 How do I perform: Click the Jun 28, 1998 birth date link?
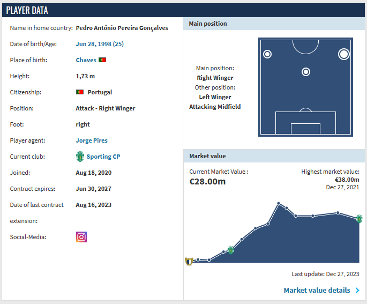coord(93,44)
